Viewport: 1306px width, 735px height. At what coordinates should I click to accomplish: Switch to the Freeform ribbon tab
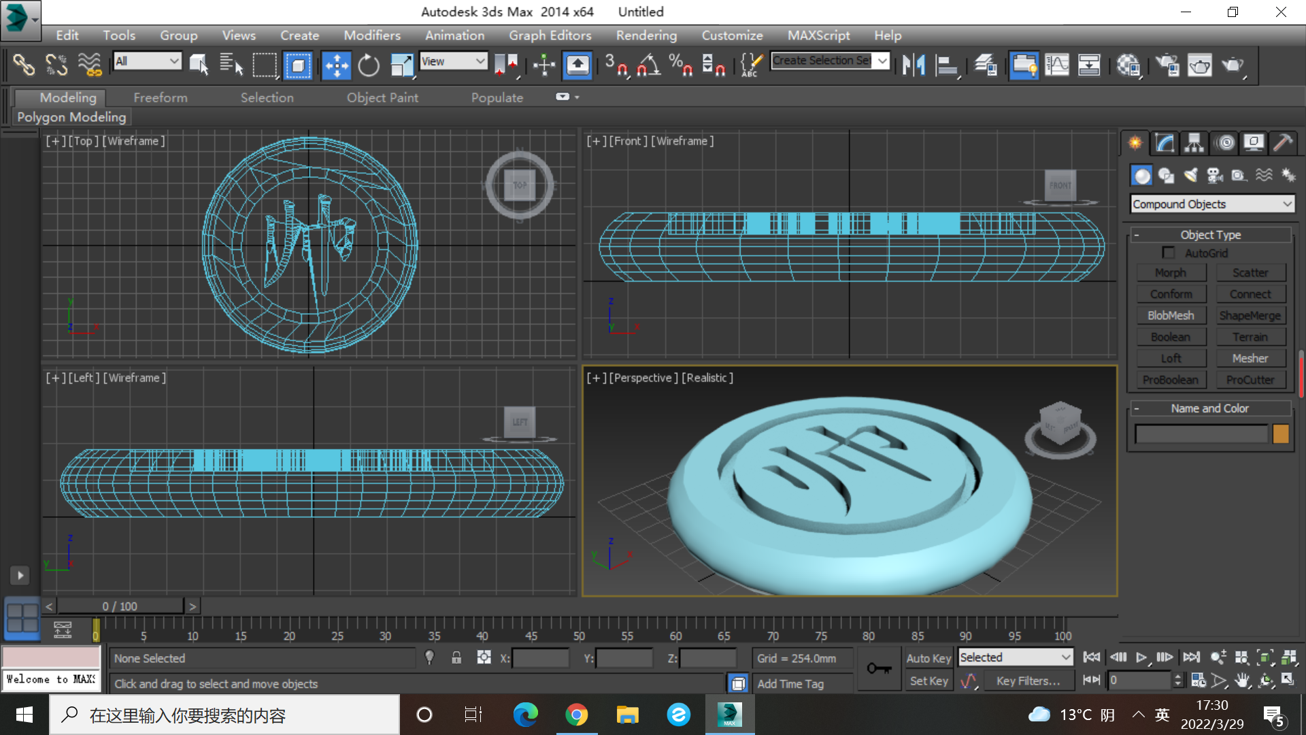point(161,97)
